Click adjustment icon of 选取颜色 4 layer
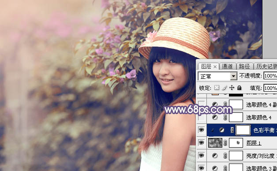Screen dimensions: 277x171 point(215,117)
